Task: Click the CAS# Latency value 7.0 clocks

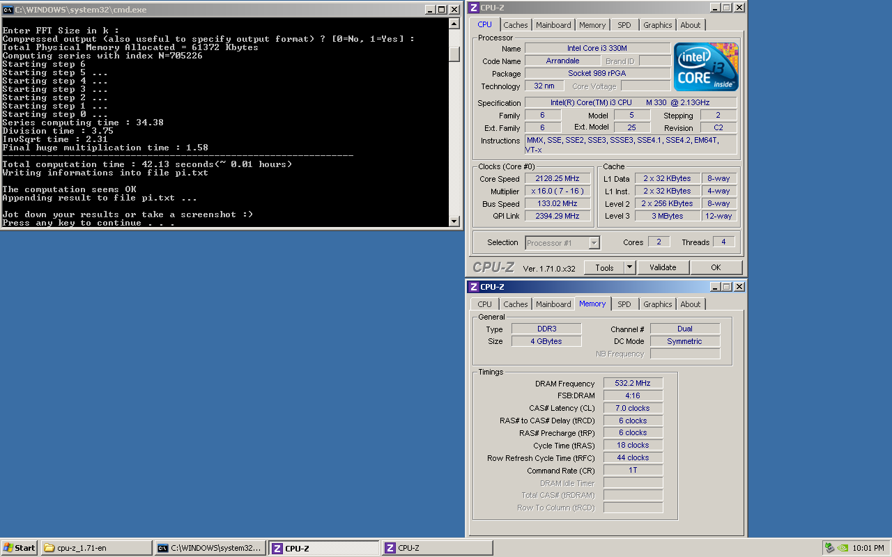Action: point(633,409)
